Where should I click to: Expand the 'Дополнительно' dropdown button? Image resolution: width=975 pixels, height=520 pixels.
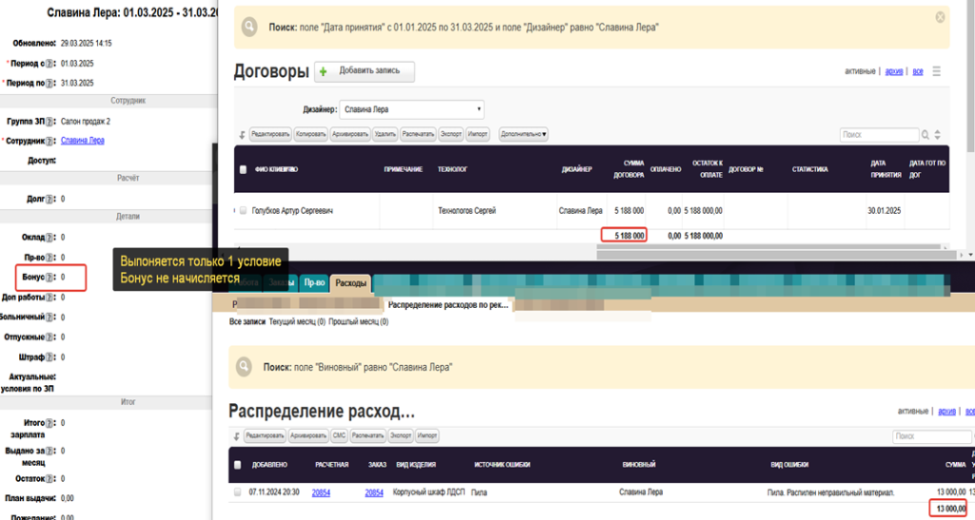[523, 135]
